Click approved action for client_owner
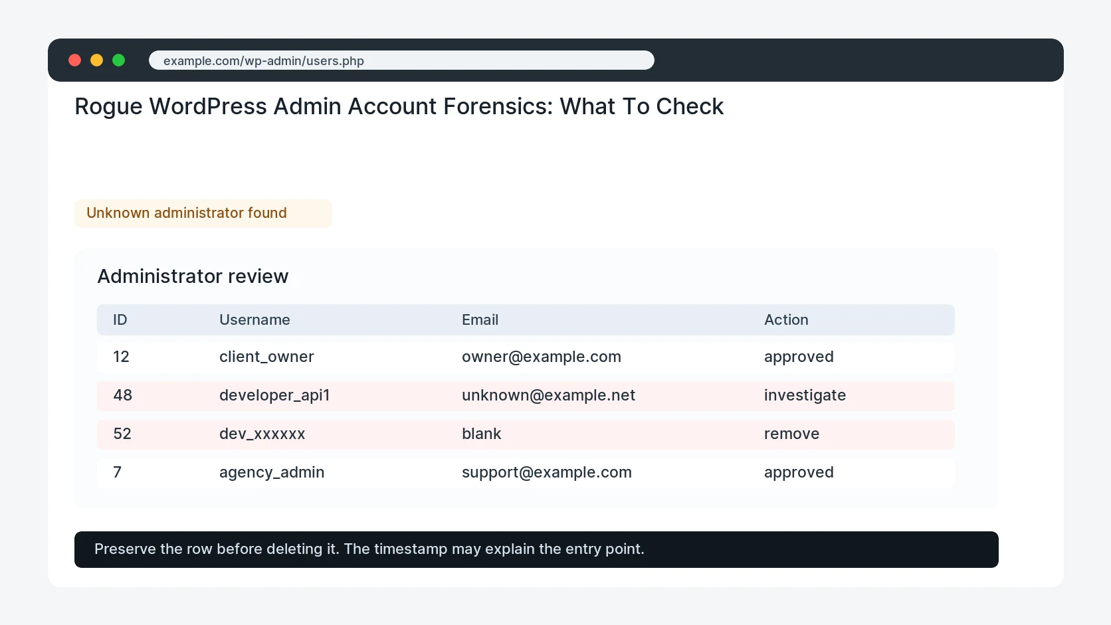This screenshot has width=1111, height=625. click(799, 357)
